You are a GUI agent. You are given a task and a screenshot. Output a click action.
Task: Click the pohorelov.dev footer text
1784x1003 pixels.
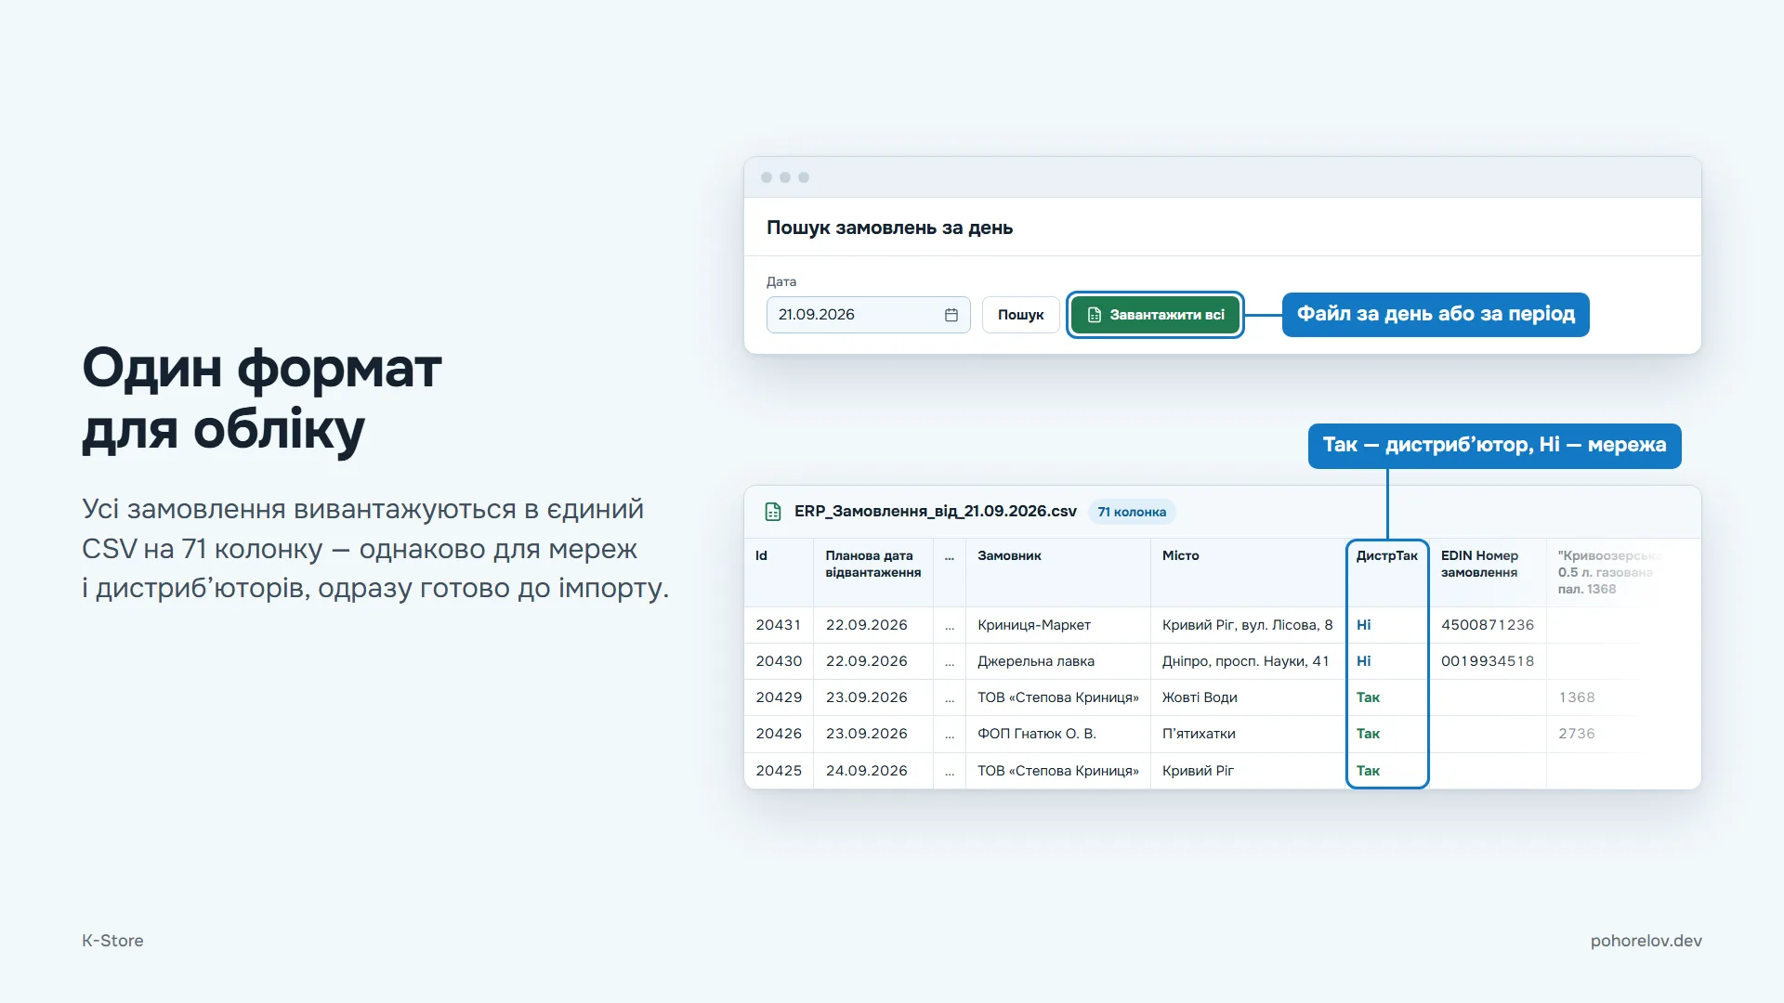point(1646,941)
